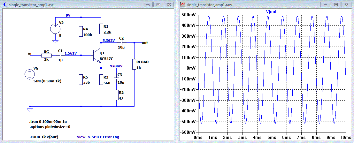Select the C3 capacitor symbol

pos(116,78)
